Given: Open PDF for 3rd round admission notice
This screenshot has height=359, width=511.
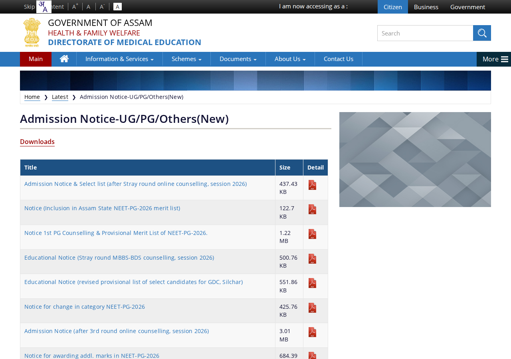Looking at the screenshot, I should [312, 332].
